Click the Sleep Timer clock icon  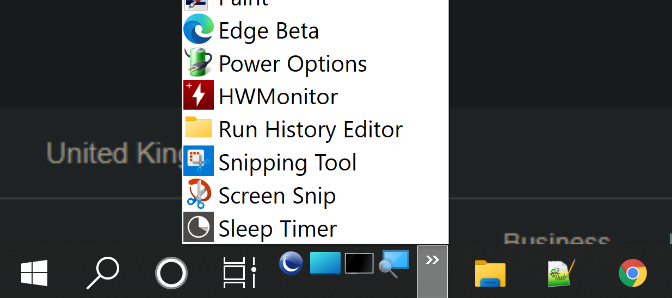pos(199,227)
